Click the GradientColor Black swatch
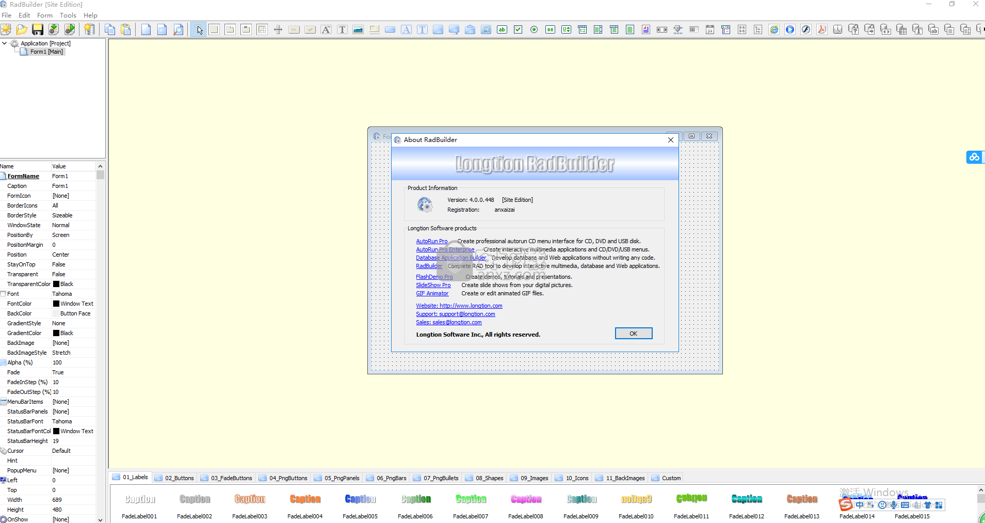985x523 pixels. tap(56, 333)
